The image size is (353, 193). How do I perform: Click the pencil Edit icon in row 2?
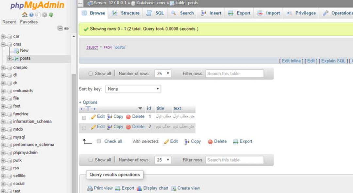93,127
